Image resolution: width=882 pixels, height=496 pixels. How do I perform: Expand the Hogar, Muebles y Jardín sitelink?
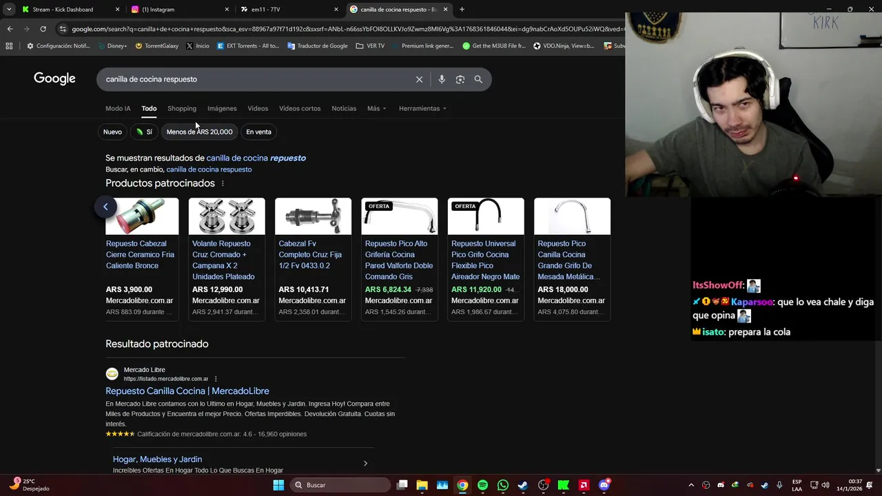(x=365, y=464)
